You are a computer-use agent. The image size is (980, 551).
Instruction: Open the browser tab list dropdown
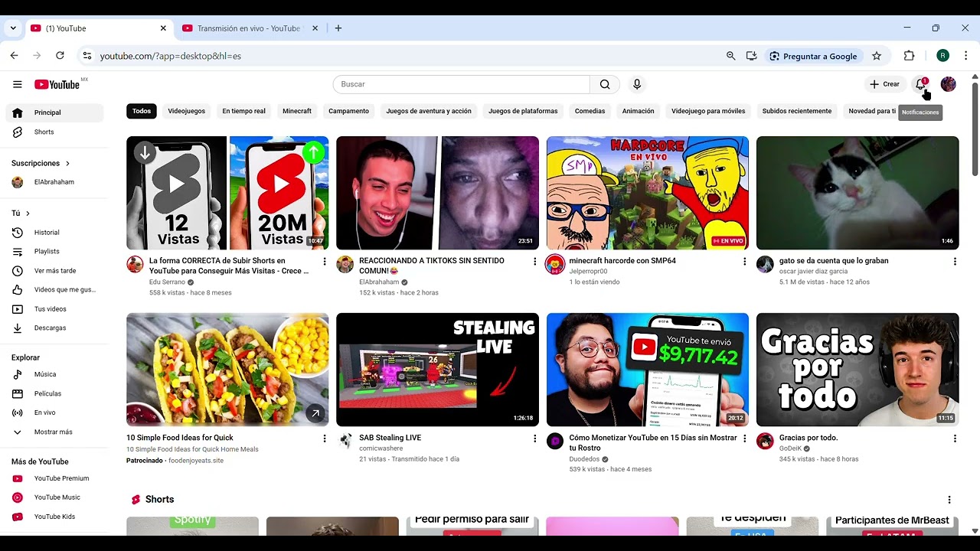13,28
